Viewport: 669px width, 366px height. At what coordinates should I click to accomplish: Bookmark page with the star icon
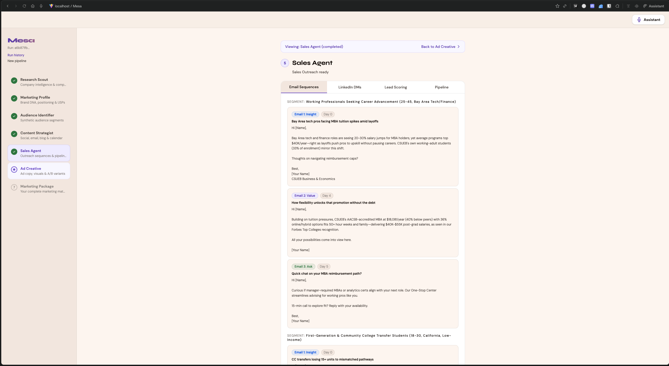(557, 6)
